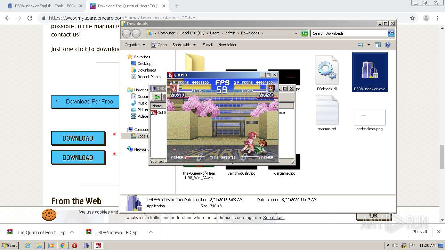The width and height of the screenshot is (445, 250).
Task: Toggle the preview pane icon
Action: pyautogui.click(x=378, y=45)
